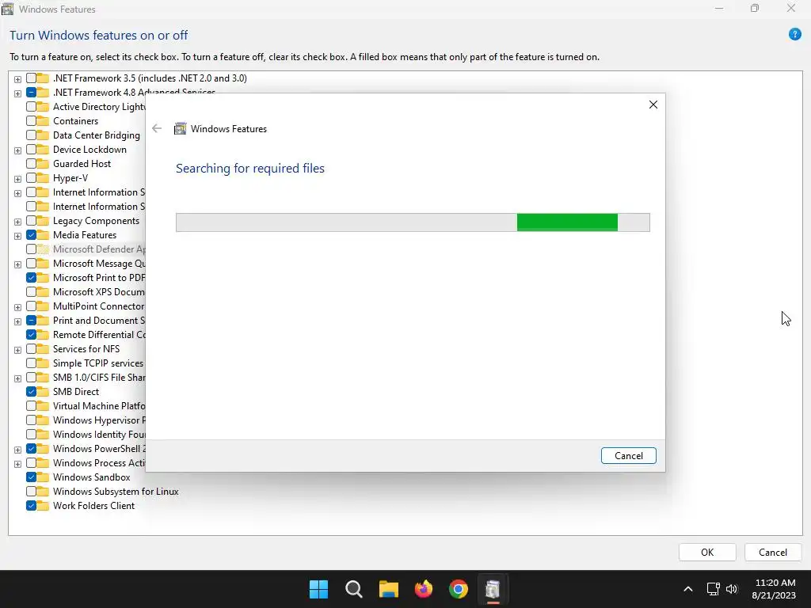Check the SMB Direct checkbox off
Viewport: 811px width, 608px height.
[31, 392]
